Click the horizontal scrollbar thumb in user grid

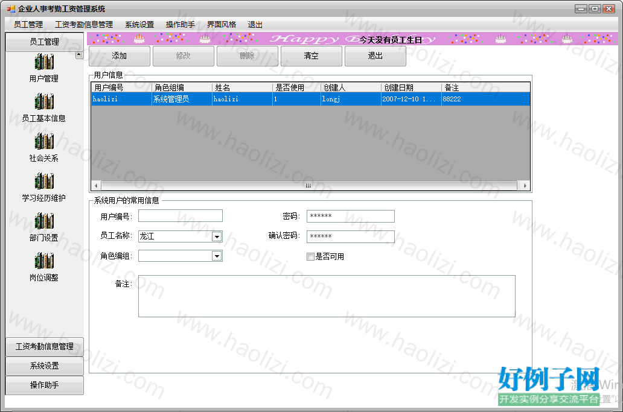(x=308, y=185)
